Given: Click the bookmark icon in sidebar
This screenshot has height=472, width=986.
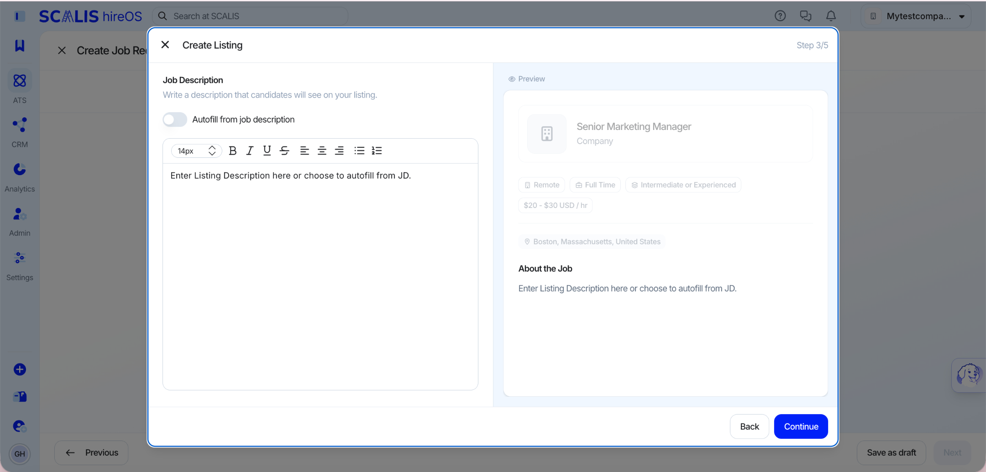Looking at the screenshot, I should point(20,45).
